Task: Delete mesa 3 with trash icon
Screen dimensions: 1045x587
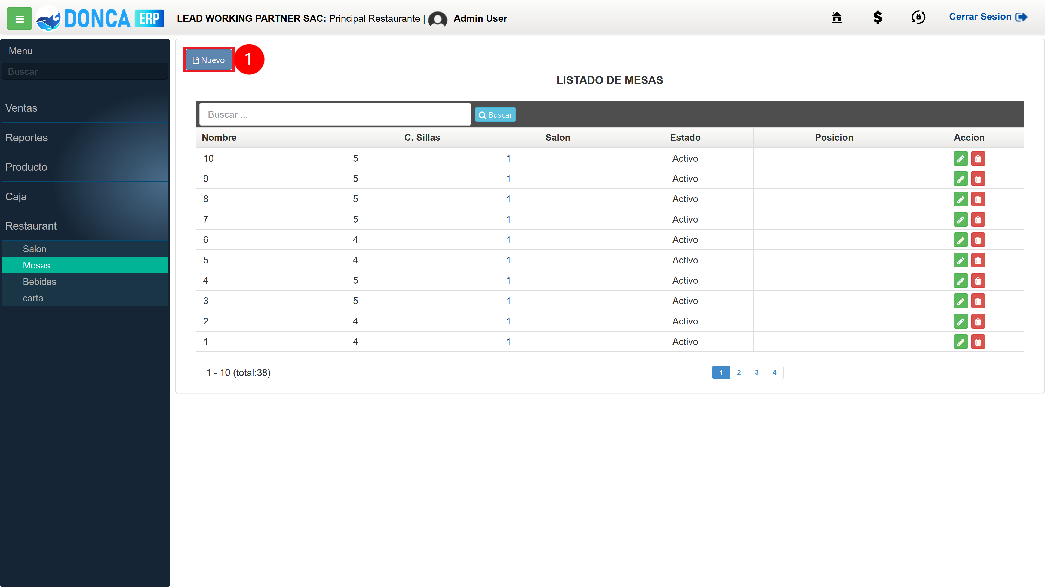Action: 978,301
